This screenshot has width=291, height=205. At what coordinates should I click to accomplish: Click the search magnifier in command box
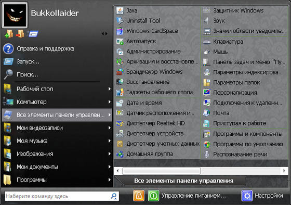point(114,196)
